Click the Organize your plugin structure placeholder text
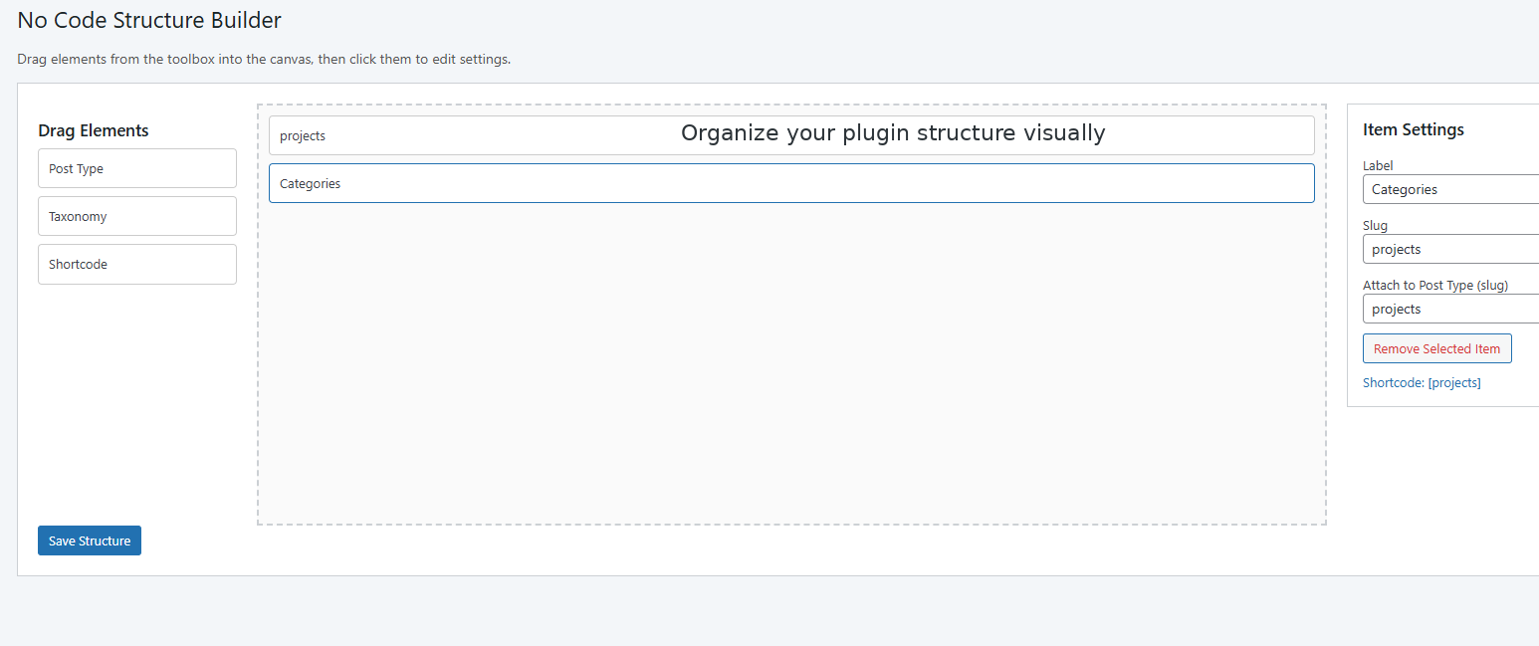The height and width of the screenshot is (646, 1539). pyautogui.click(x=892, y=132)
